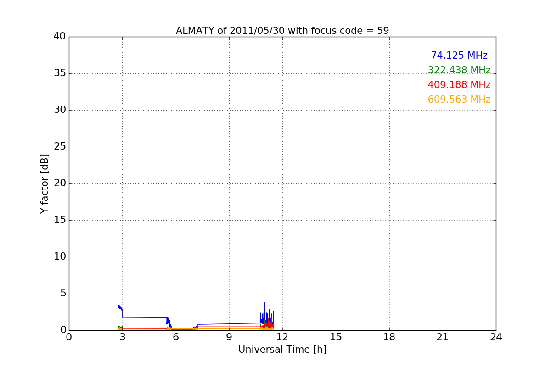Click the y-axis tick label 15
The image size is (551, 367).
pos(59,220)
